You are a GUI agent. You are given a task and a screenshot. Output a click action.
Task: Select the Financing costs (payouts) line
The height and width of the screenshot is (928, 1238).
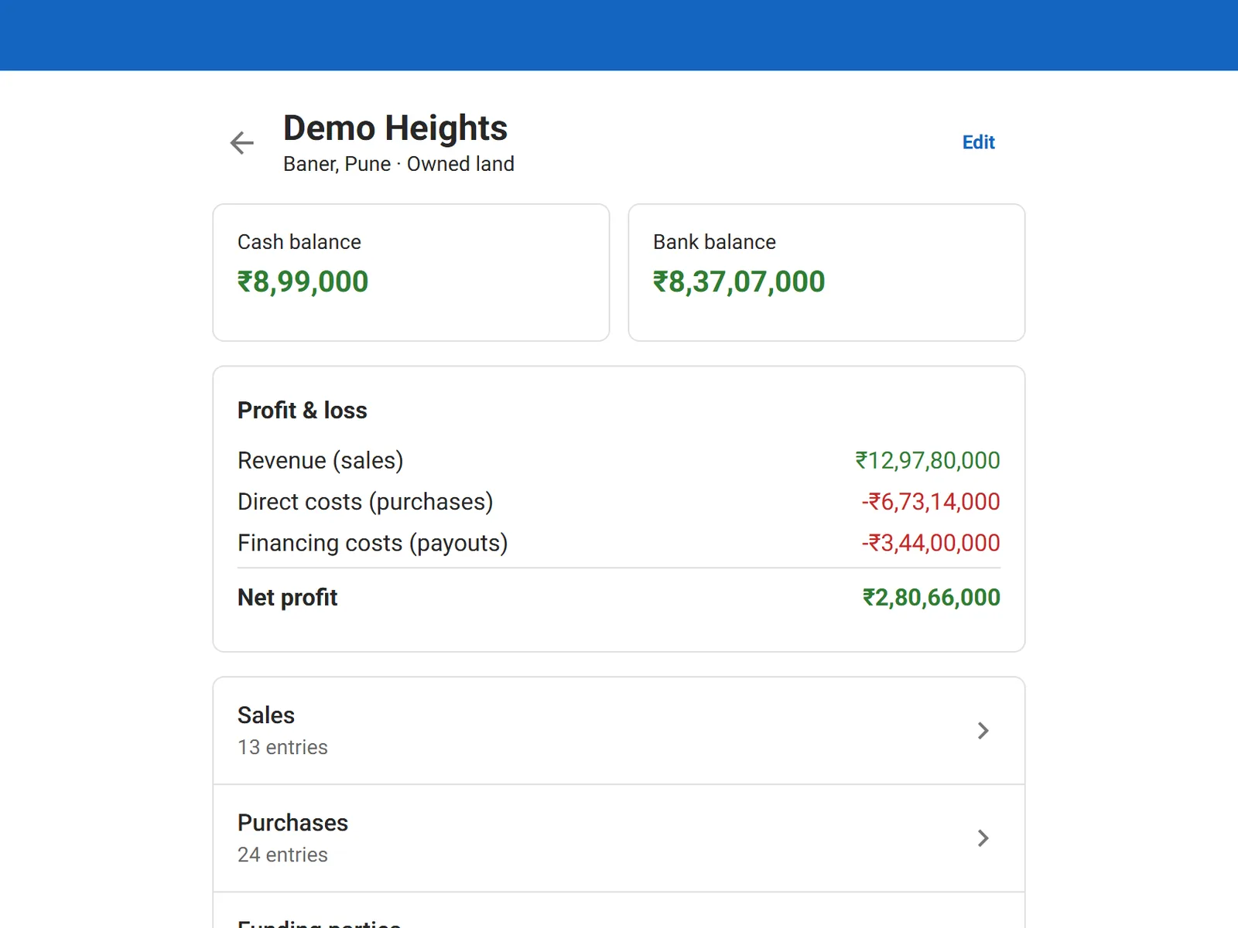pos(619,543)
